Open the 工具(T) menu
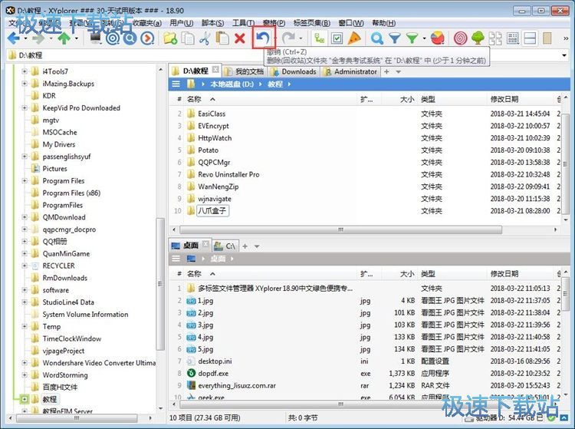 click(243, 23)
